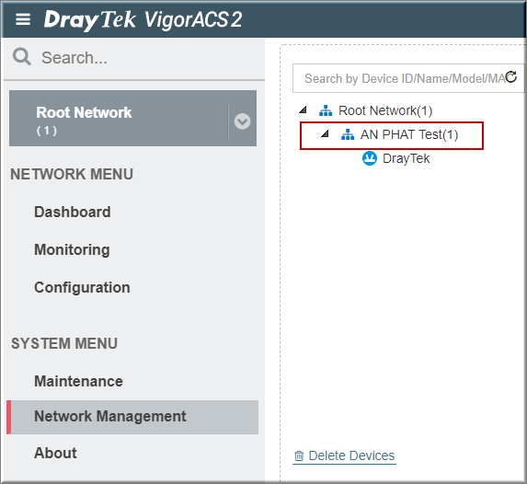This screenshot has width=527, height=484.
Task: Click the DrayTek VigorACS 2 logo
Action: tap(143, 19)
